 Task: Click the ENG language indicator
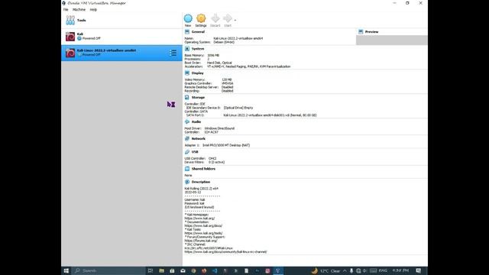pos(383,270)
